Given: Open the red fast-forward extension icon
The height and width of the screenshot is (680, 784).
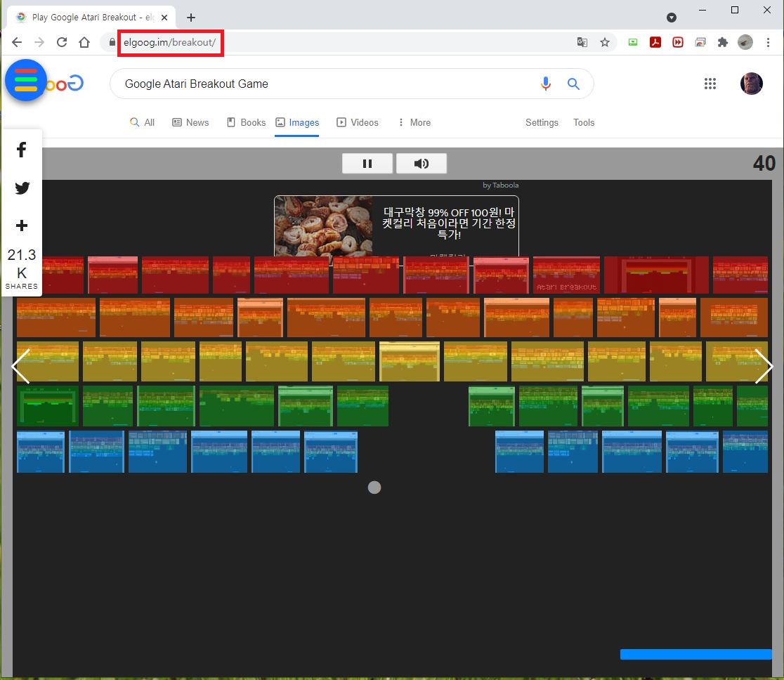Looking at the screenshot, I should click(677, 42).
